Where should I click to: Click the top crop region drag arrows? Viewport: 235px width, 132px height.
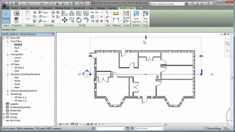pos(146,37)
